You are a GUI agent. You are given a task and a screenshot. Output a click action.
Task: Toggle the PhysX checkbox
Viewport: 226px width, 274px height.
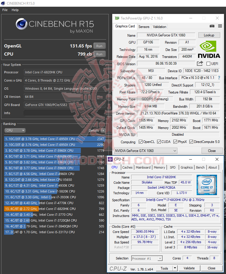[x=175, y=142]
